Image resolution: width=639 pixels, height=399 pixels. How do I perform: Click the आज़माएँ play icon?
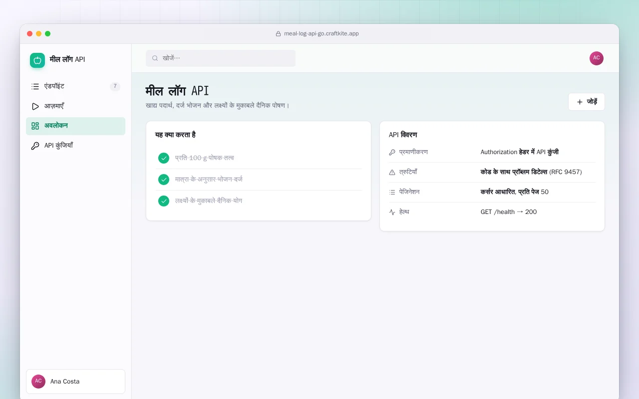tap(35, 106)
